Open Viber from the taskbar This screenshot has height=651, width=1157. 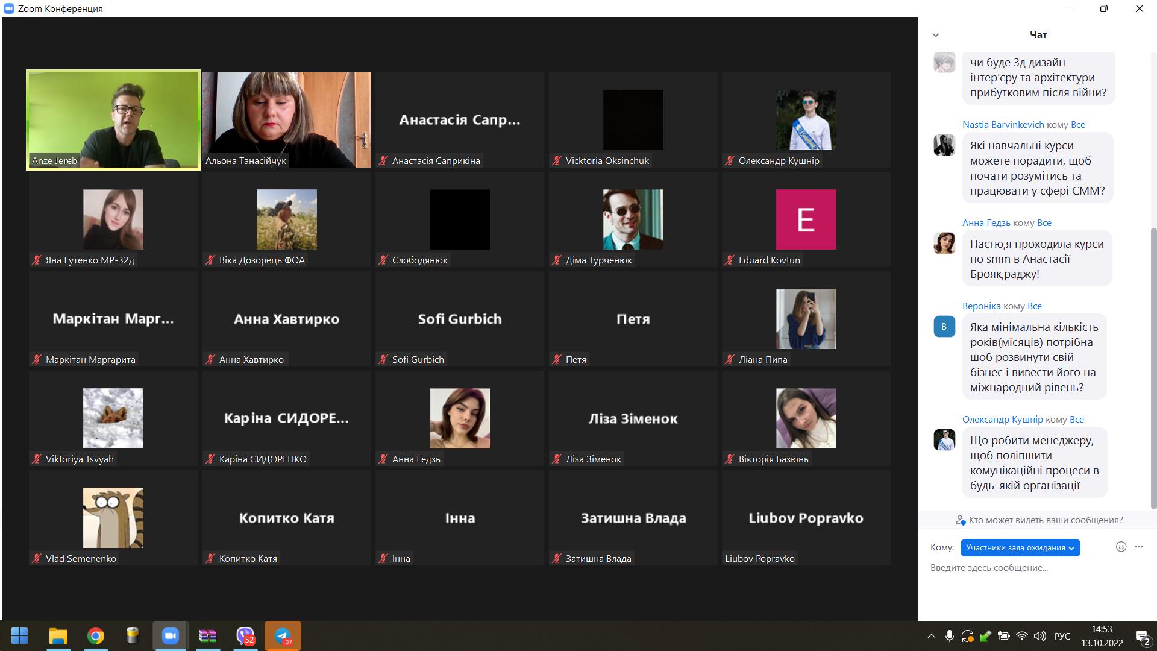tap(245, 636)
